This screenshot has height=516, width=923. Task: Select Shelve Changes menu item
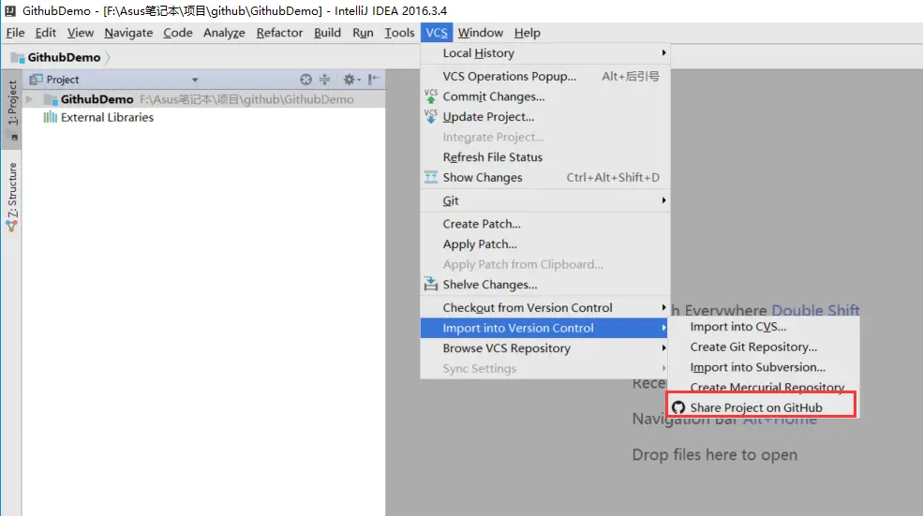545,284
